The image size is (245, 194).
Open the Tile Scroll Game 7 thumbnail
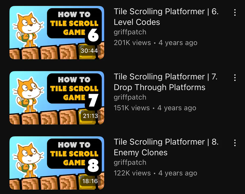click(57, 98)
